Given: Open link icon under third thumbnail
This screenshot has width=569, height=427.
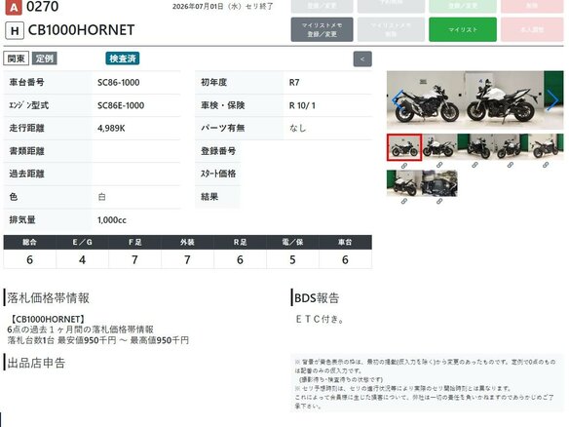Looking at the screenshot, I should click(474, 165).
